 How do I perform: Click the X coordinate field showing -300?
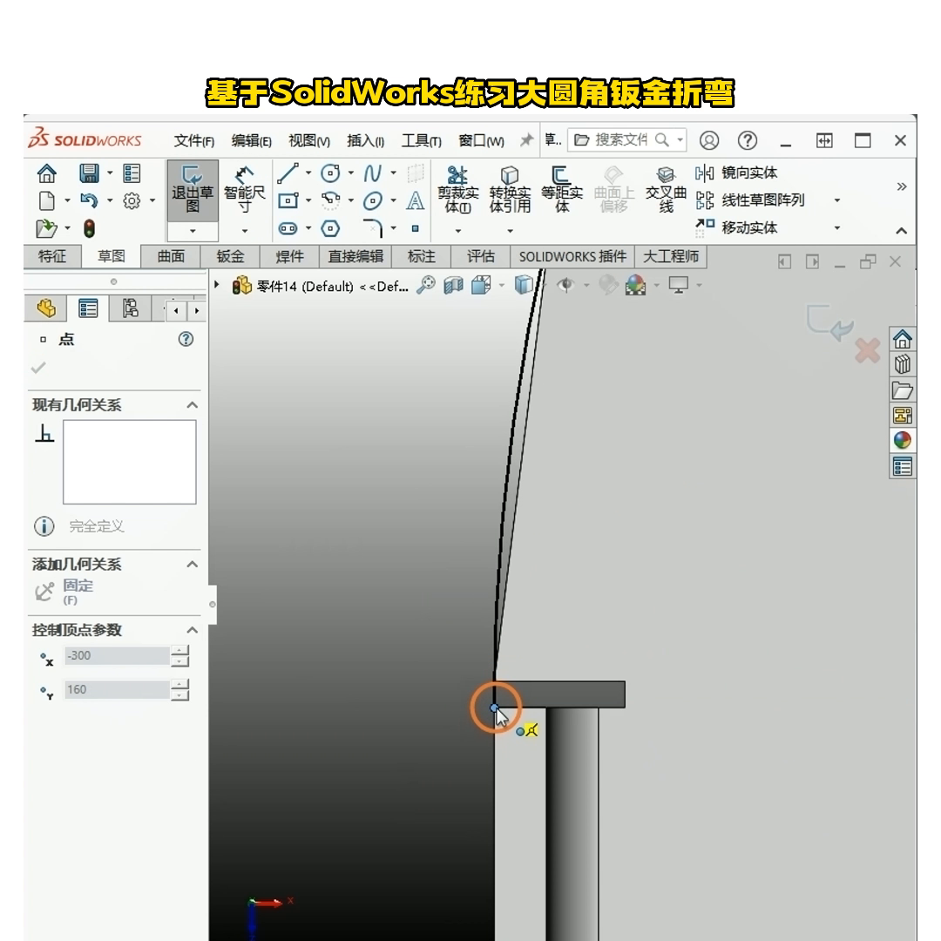coord(117,656)
